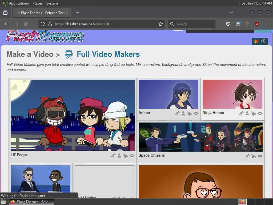This screenshot has height=205, width=273.
Task: Click the clock Sat Jan 11
Action: point(256,3)
